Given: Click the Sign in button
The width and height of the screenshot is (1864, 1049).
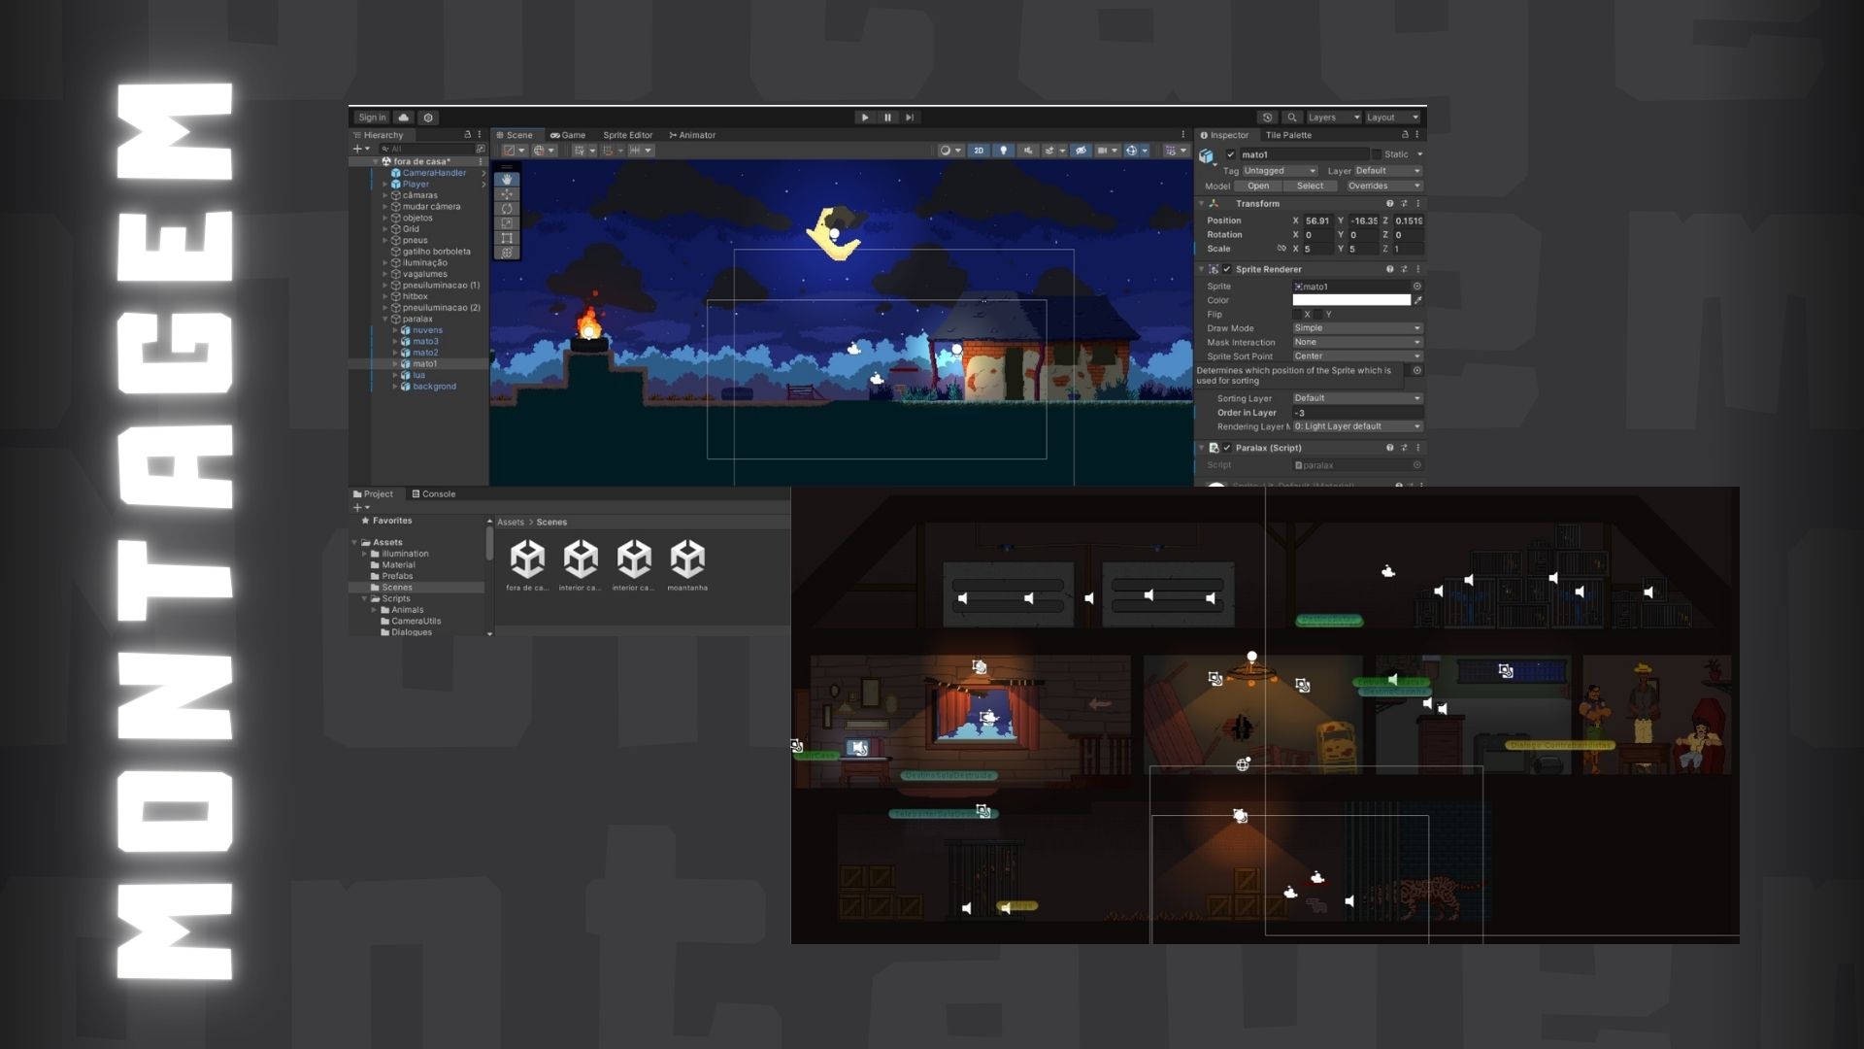Looking at the screenshot, I should click(x=372, y=118).
